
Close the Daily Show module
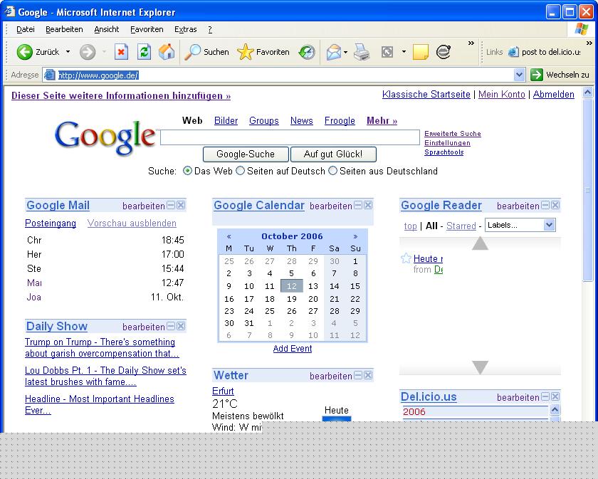tap(181, 326)
